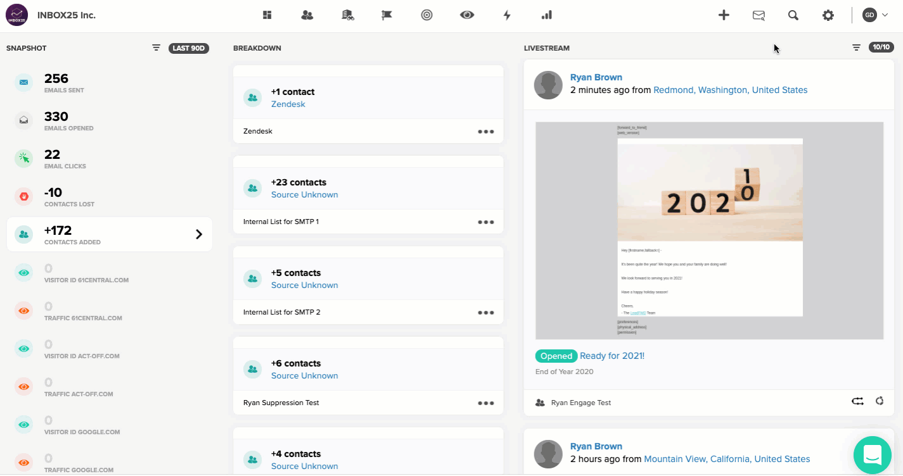The height and width of the screenshot is (476, 903).
Task: Click the workflow arrows icon on first livestream card
Action: pos(857,401)
